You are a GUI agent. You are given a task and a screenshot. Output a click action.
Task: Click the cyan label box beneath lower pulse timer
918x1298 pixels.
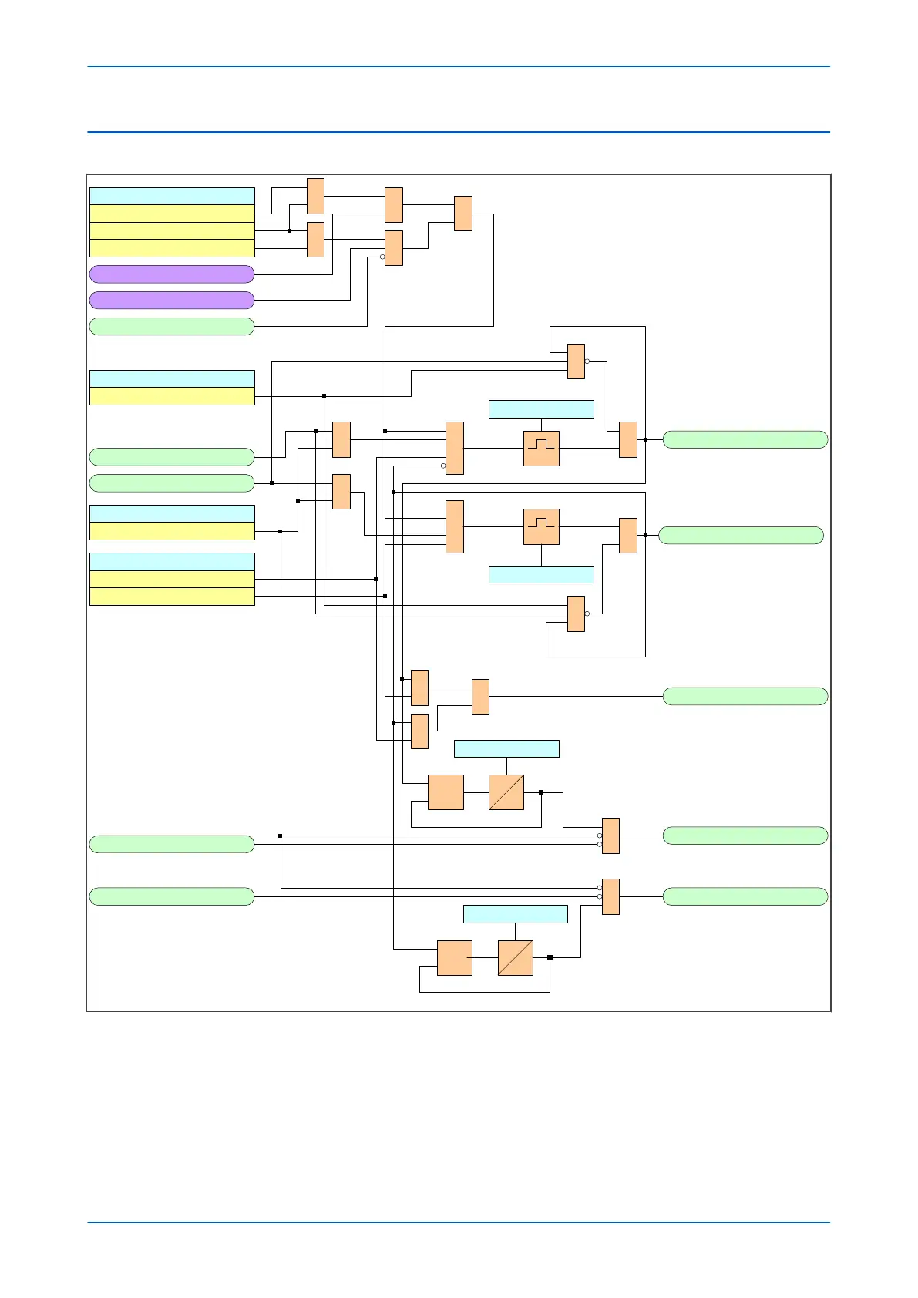pyautogui.click(x=542, y=575)
